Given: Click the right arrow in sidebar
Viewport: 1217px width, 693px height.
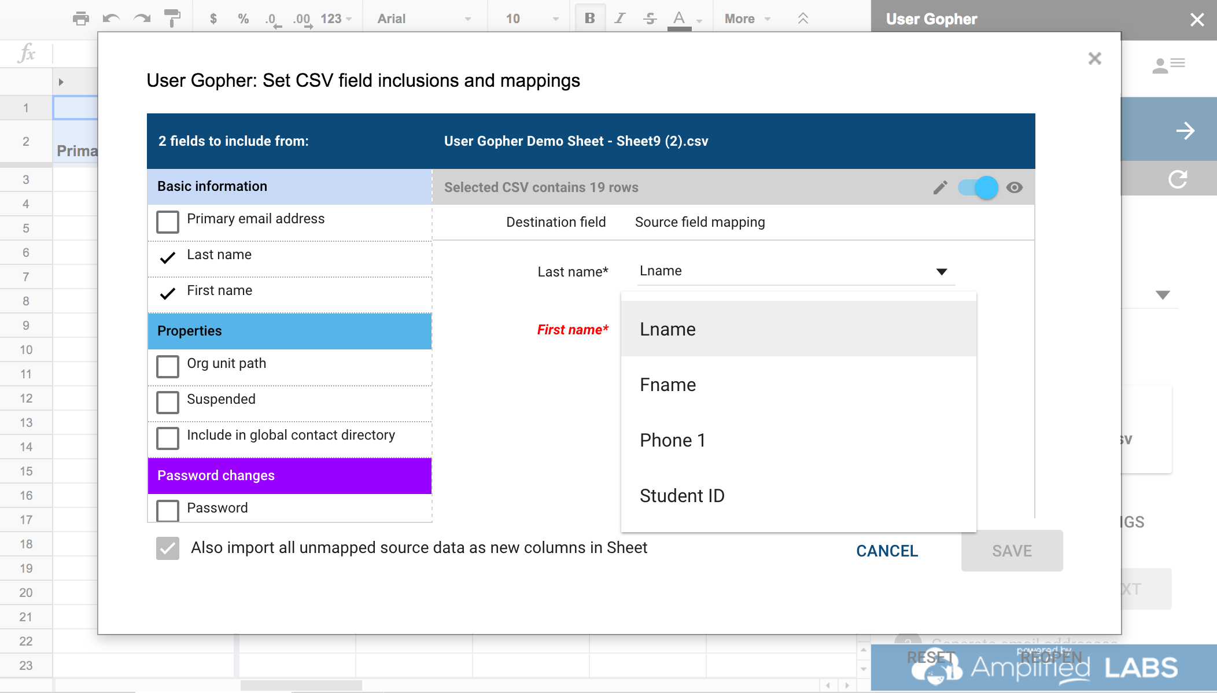Looking at the screenshot, I should click(1185, 131).
